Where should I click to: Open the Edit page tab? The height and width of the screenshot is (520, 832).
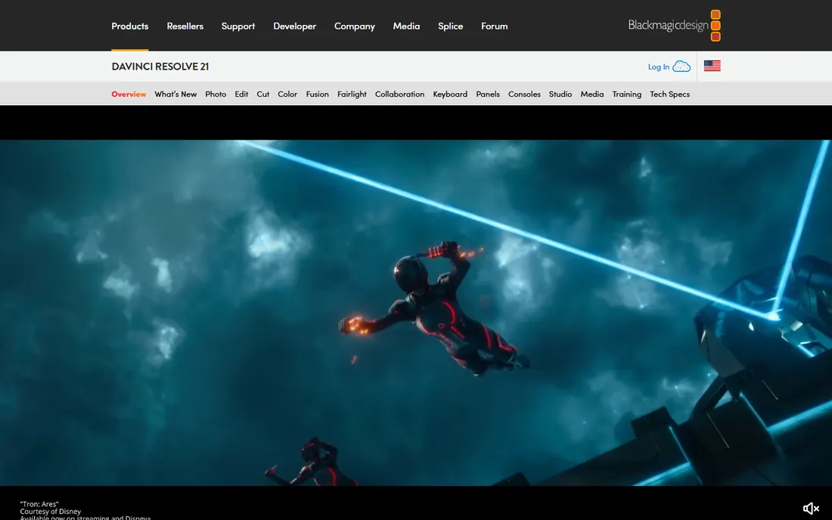click(x=241, y=94)
